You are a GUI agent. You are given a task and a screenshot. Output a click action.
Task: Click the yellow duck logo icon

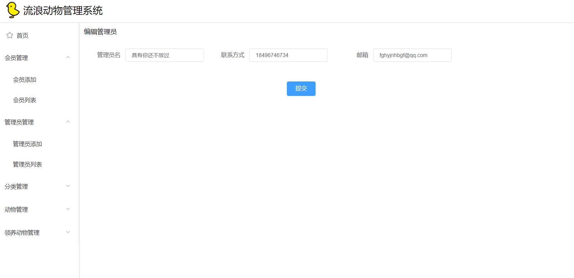click(13, 10)
